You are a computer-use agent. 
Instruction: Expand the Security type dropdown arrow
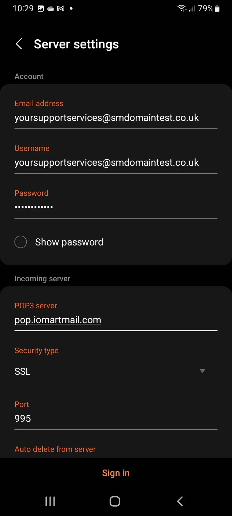coord(202,371)
